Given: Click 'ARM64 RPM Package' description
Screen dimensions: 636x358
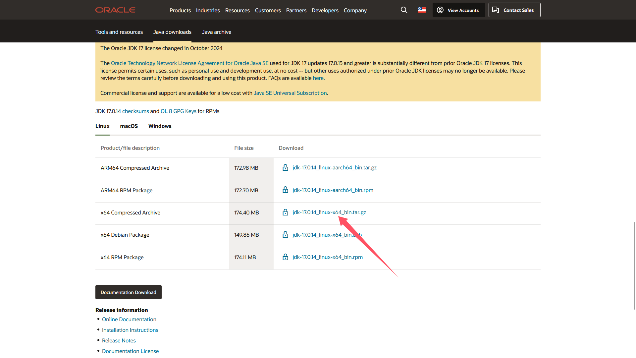Looking at the screenshot, I should point(127,190).
